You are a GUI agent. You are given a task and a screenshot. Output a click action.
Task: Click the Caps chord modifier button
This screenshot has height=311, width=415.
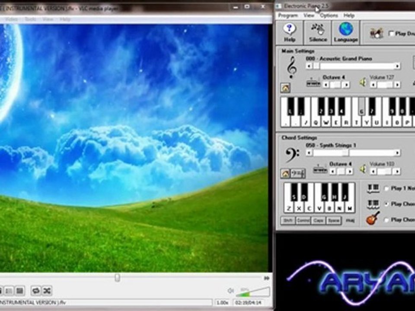[x=319, y=220]
